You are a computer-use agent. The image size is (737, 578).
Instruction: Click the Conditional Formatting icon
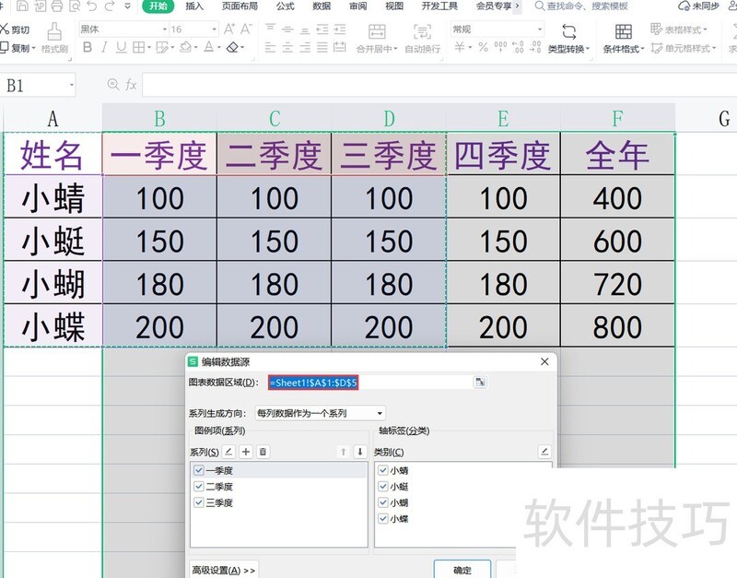[x=622, y=32]
